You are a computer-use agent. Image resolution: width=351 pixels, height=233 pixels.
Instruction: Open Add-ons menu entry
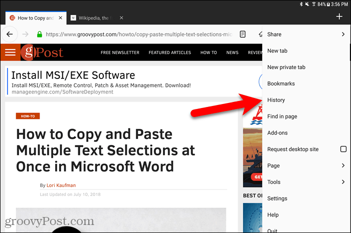(x=306, y=133)
